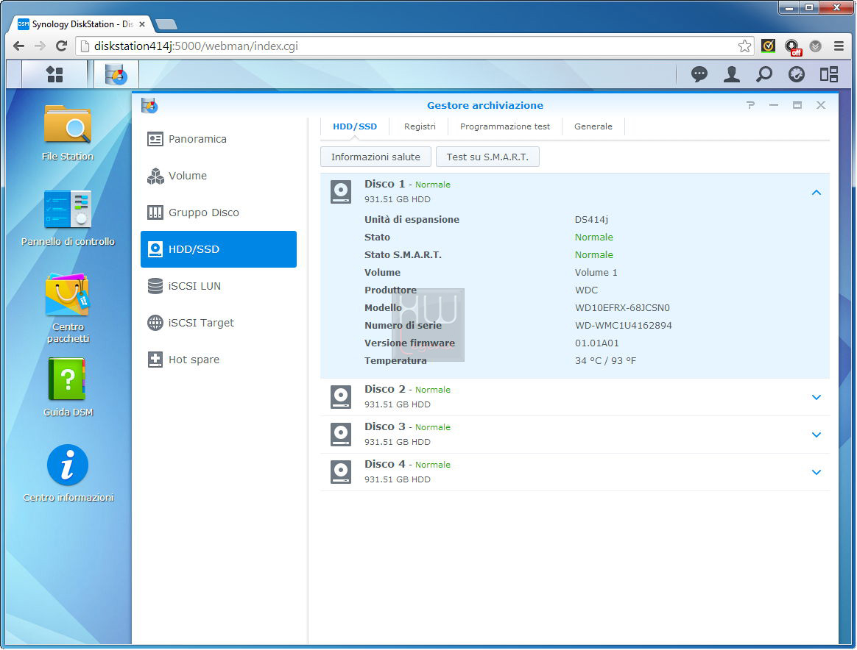The width and height of the screenshot is (857, 650).
Task: Click the Disco 3 row title
Action: [385, 426]
